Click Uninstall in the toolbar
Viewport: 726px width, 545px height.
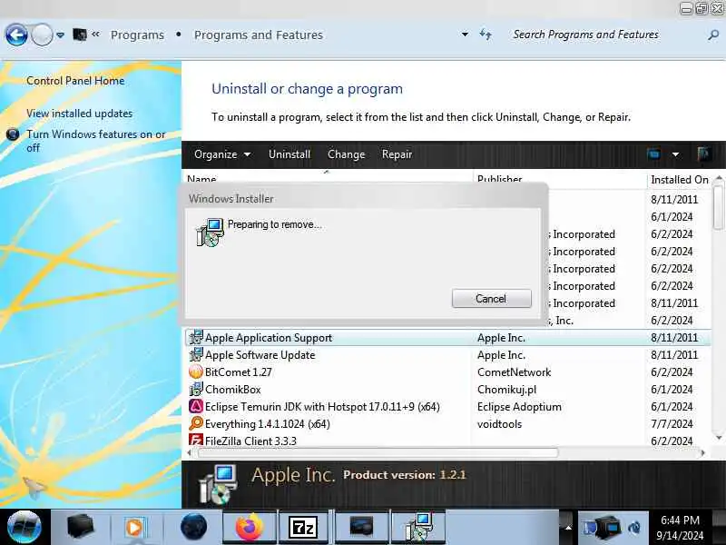289,154
